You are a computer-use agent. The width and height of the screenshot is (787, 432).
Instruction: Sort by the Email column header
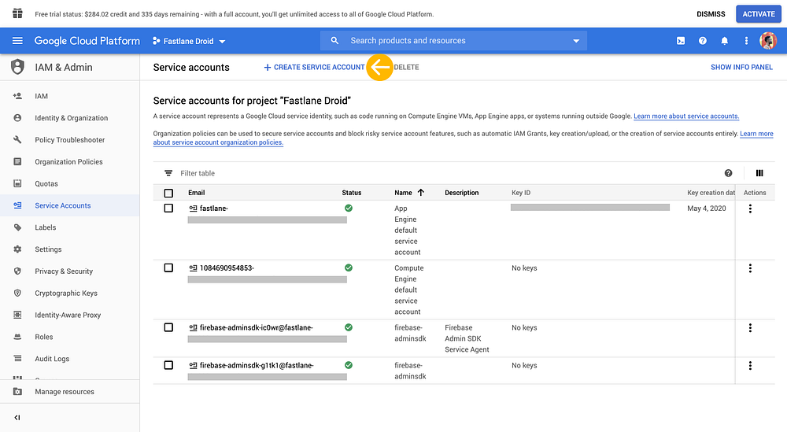coord(196,193)
